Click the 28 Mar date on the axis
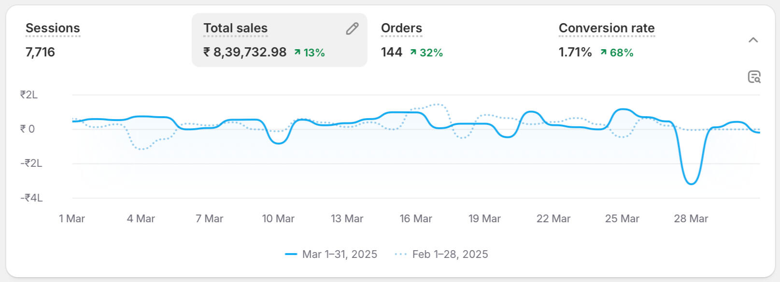 click(x=691, y=218)
